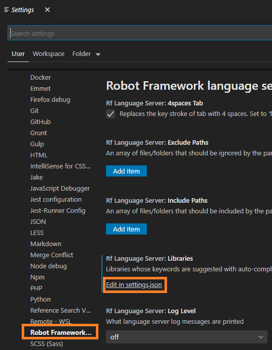Add Item under Include Paths
The width and height of the screenshot is (272, 350).
(126, 229)
